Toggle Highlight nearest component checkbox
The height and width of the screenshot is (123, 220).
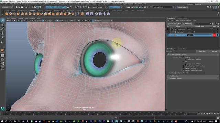(183, 70)
